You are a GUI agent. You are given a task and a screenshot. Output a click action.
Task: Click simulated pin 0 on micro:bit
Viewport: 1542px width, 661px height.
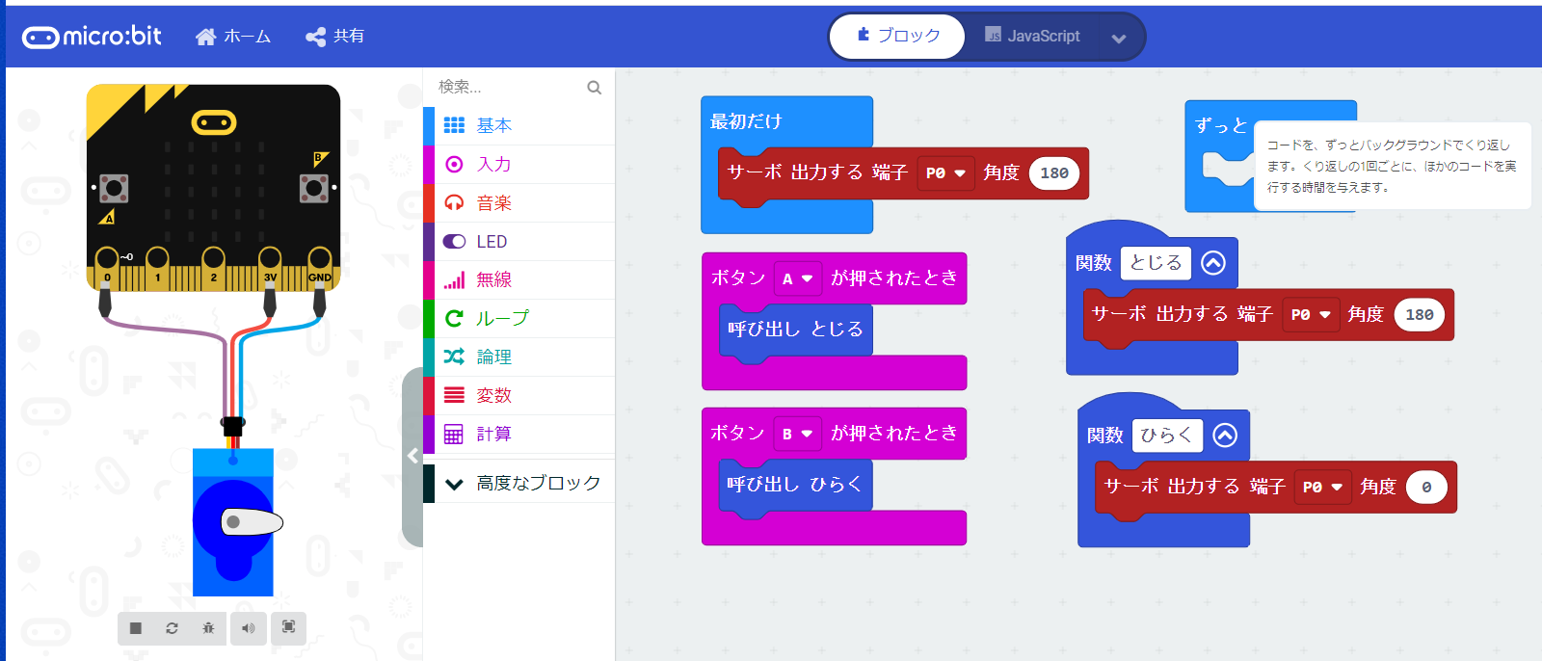(107, 269)
